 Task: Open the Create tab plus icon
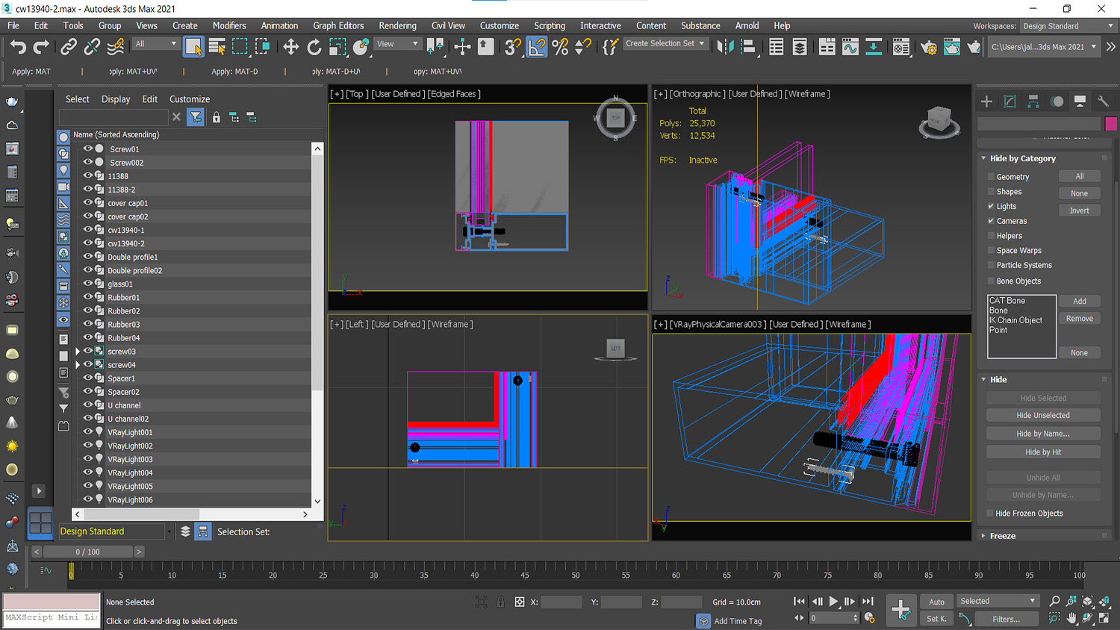(986, 102)
